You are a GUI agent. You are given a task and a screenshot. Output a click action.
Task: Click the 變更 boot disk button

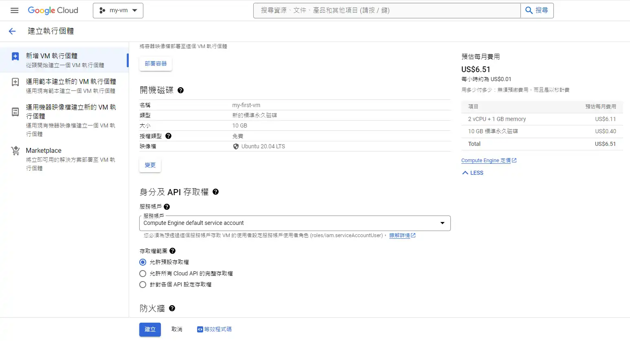(150, 165)
